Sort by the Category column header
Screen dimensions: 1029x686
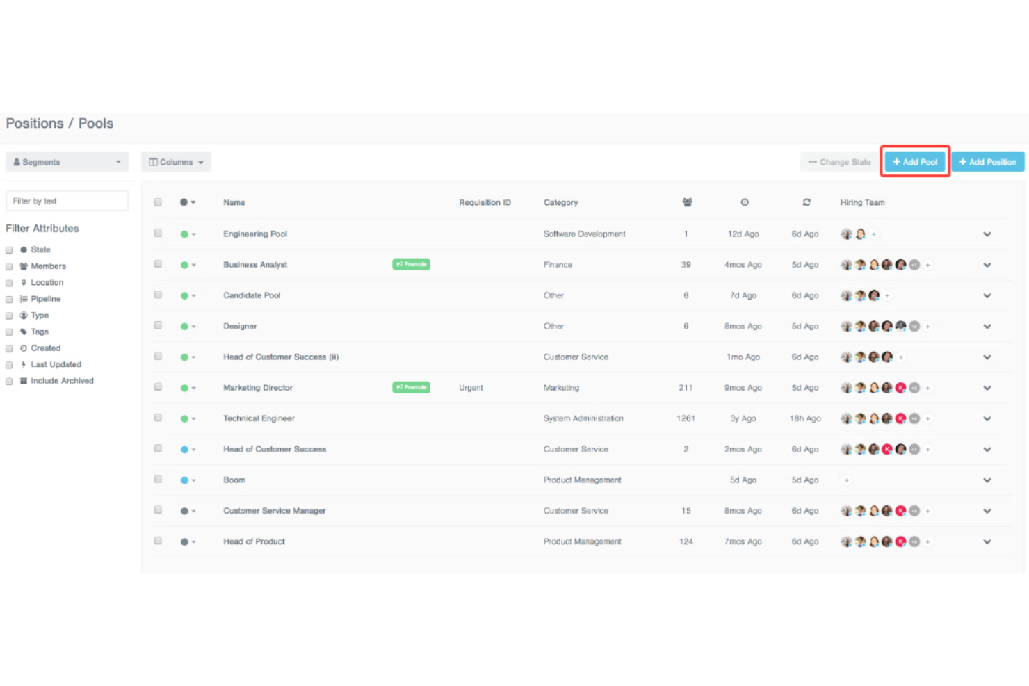[x=561, y=202]
